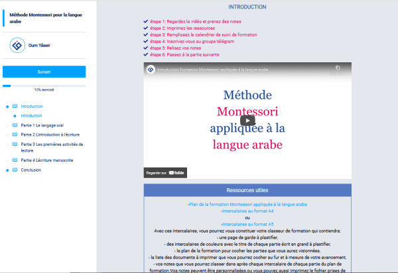Open Partie 3 Les premières activités de lecture
The width and height of the screenshot is (398, 273).
point(52,147)
